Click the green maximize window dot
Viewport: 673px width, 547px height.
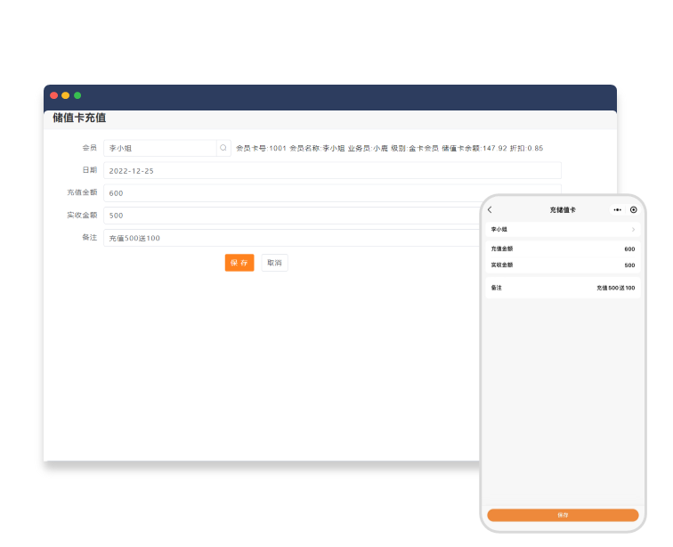click(x=77, y=95)
